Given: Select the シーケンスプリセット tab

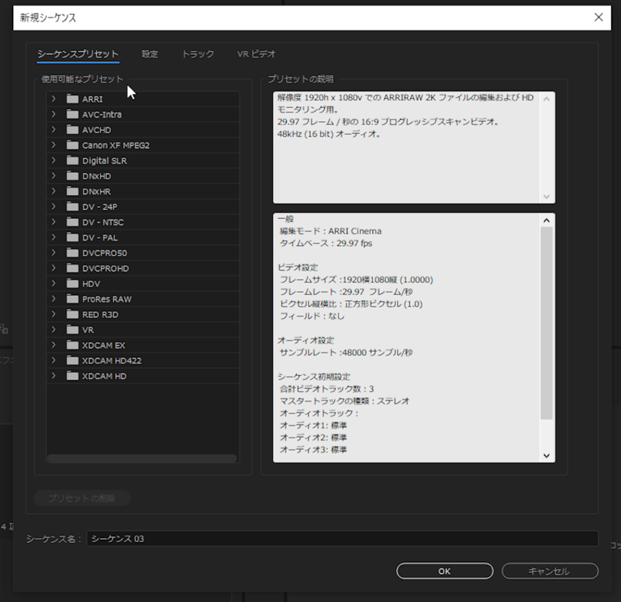Looking at the screenshot, I should point(78,54).
